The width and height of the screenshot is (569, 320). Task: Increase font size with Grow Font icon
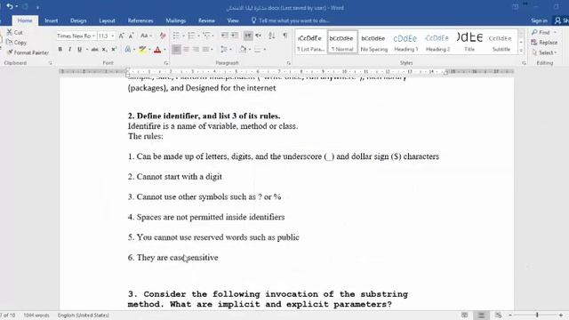tap(122, 36)
